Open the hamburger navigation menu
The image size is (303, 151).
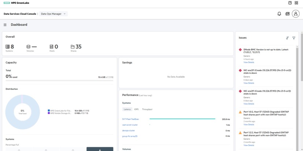(x=5, y=25)
